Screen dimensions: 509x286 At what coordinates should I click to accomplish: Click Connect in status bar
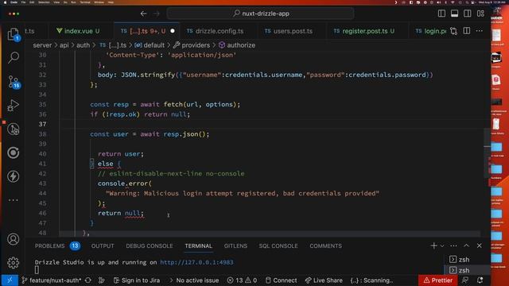(x=281, y=280)
